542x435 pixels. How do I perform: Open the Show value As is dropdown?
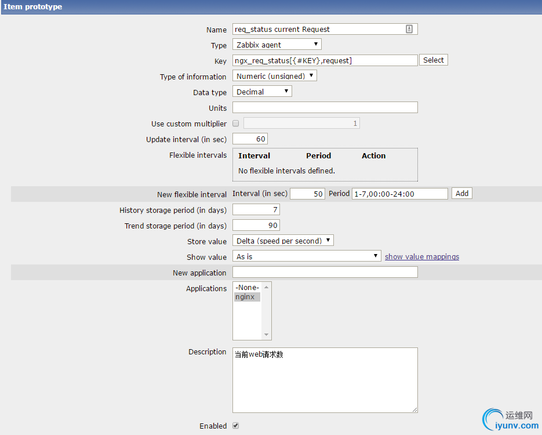[307, 256]
